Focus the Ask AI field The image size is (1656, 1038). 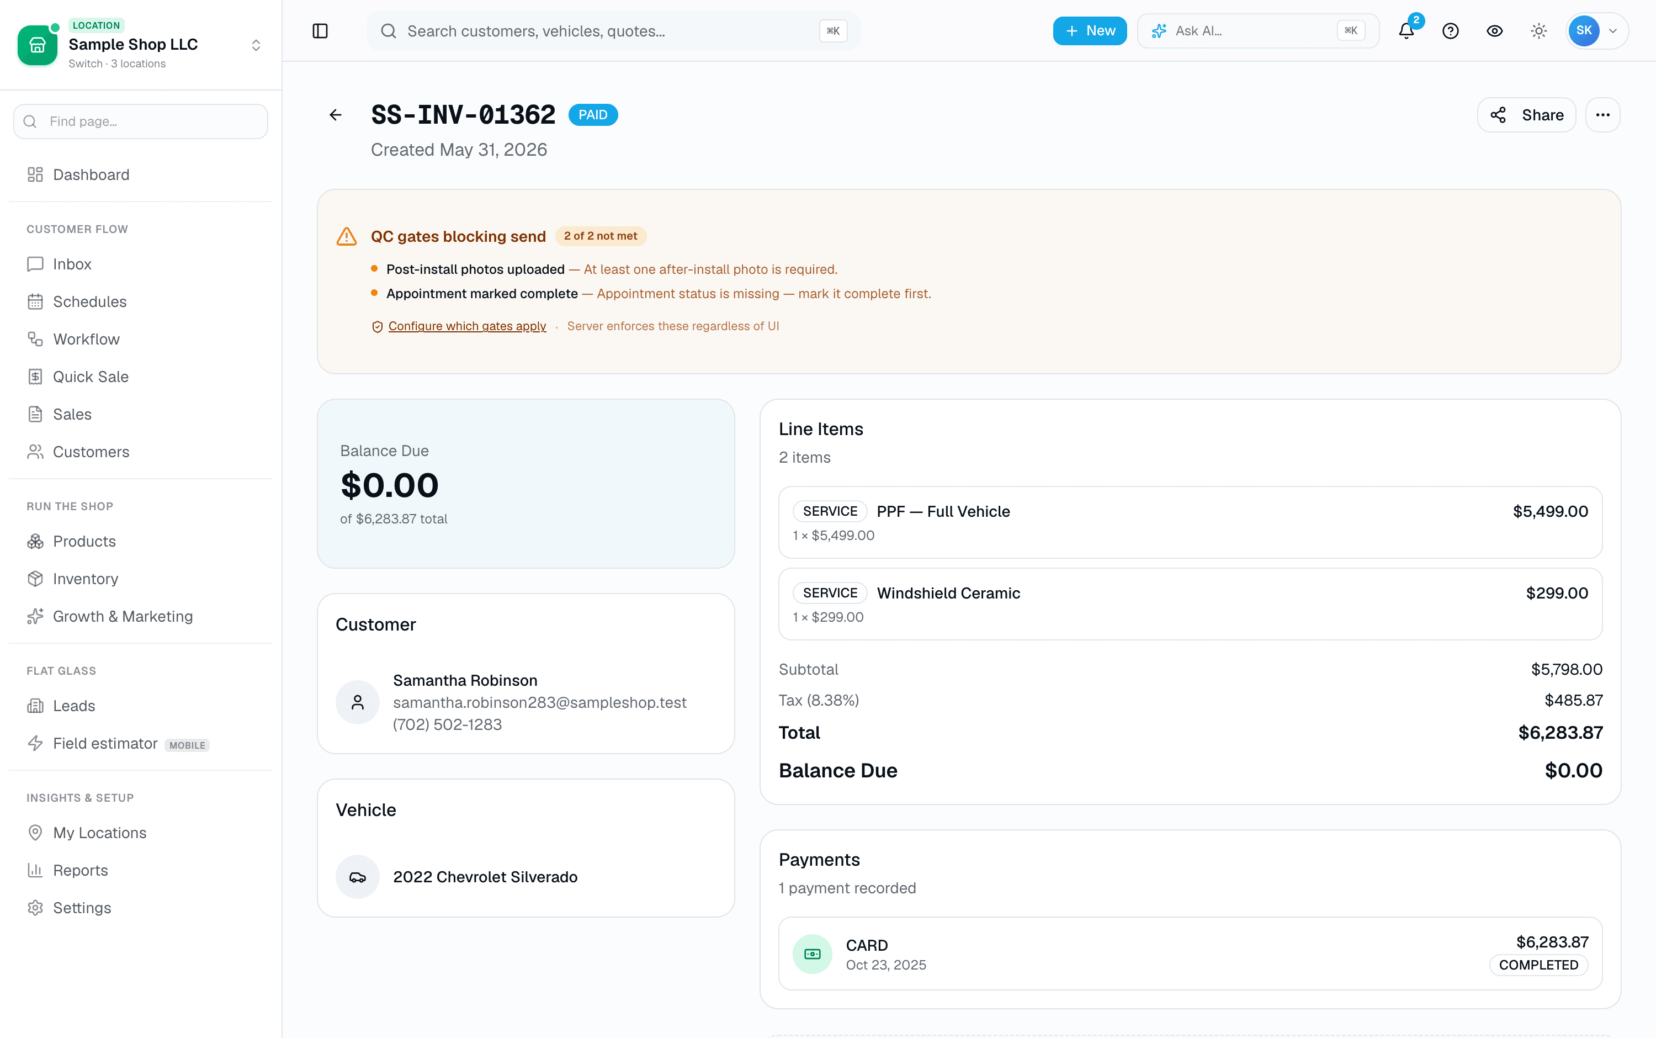click(x=1258, y=31)
